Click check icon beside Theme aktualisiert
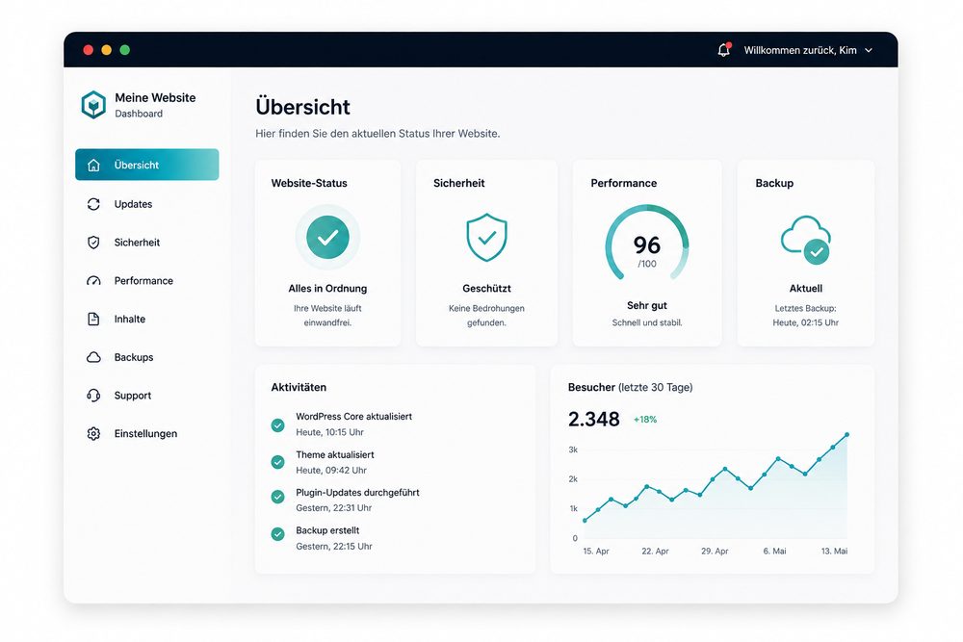 [277, 462]
